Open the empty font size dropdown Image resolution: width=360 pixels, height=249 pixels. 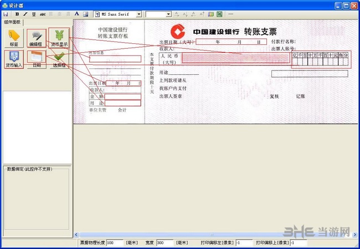pos(168,14)
